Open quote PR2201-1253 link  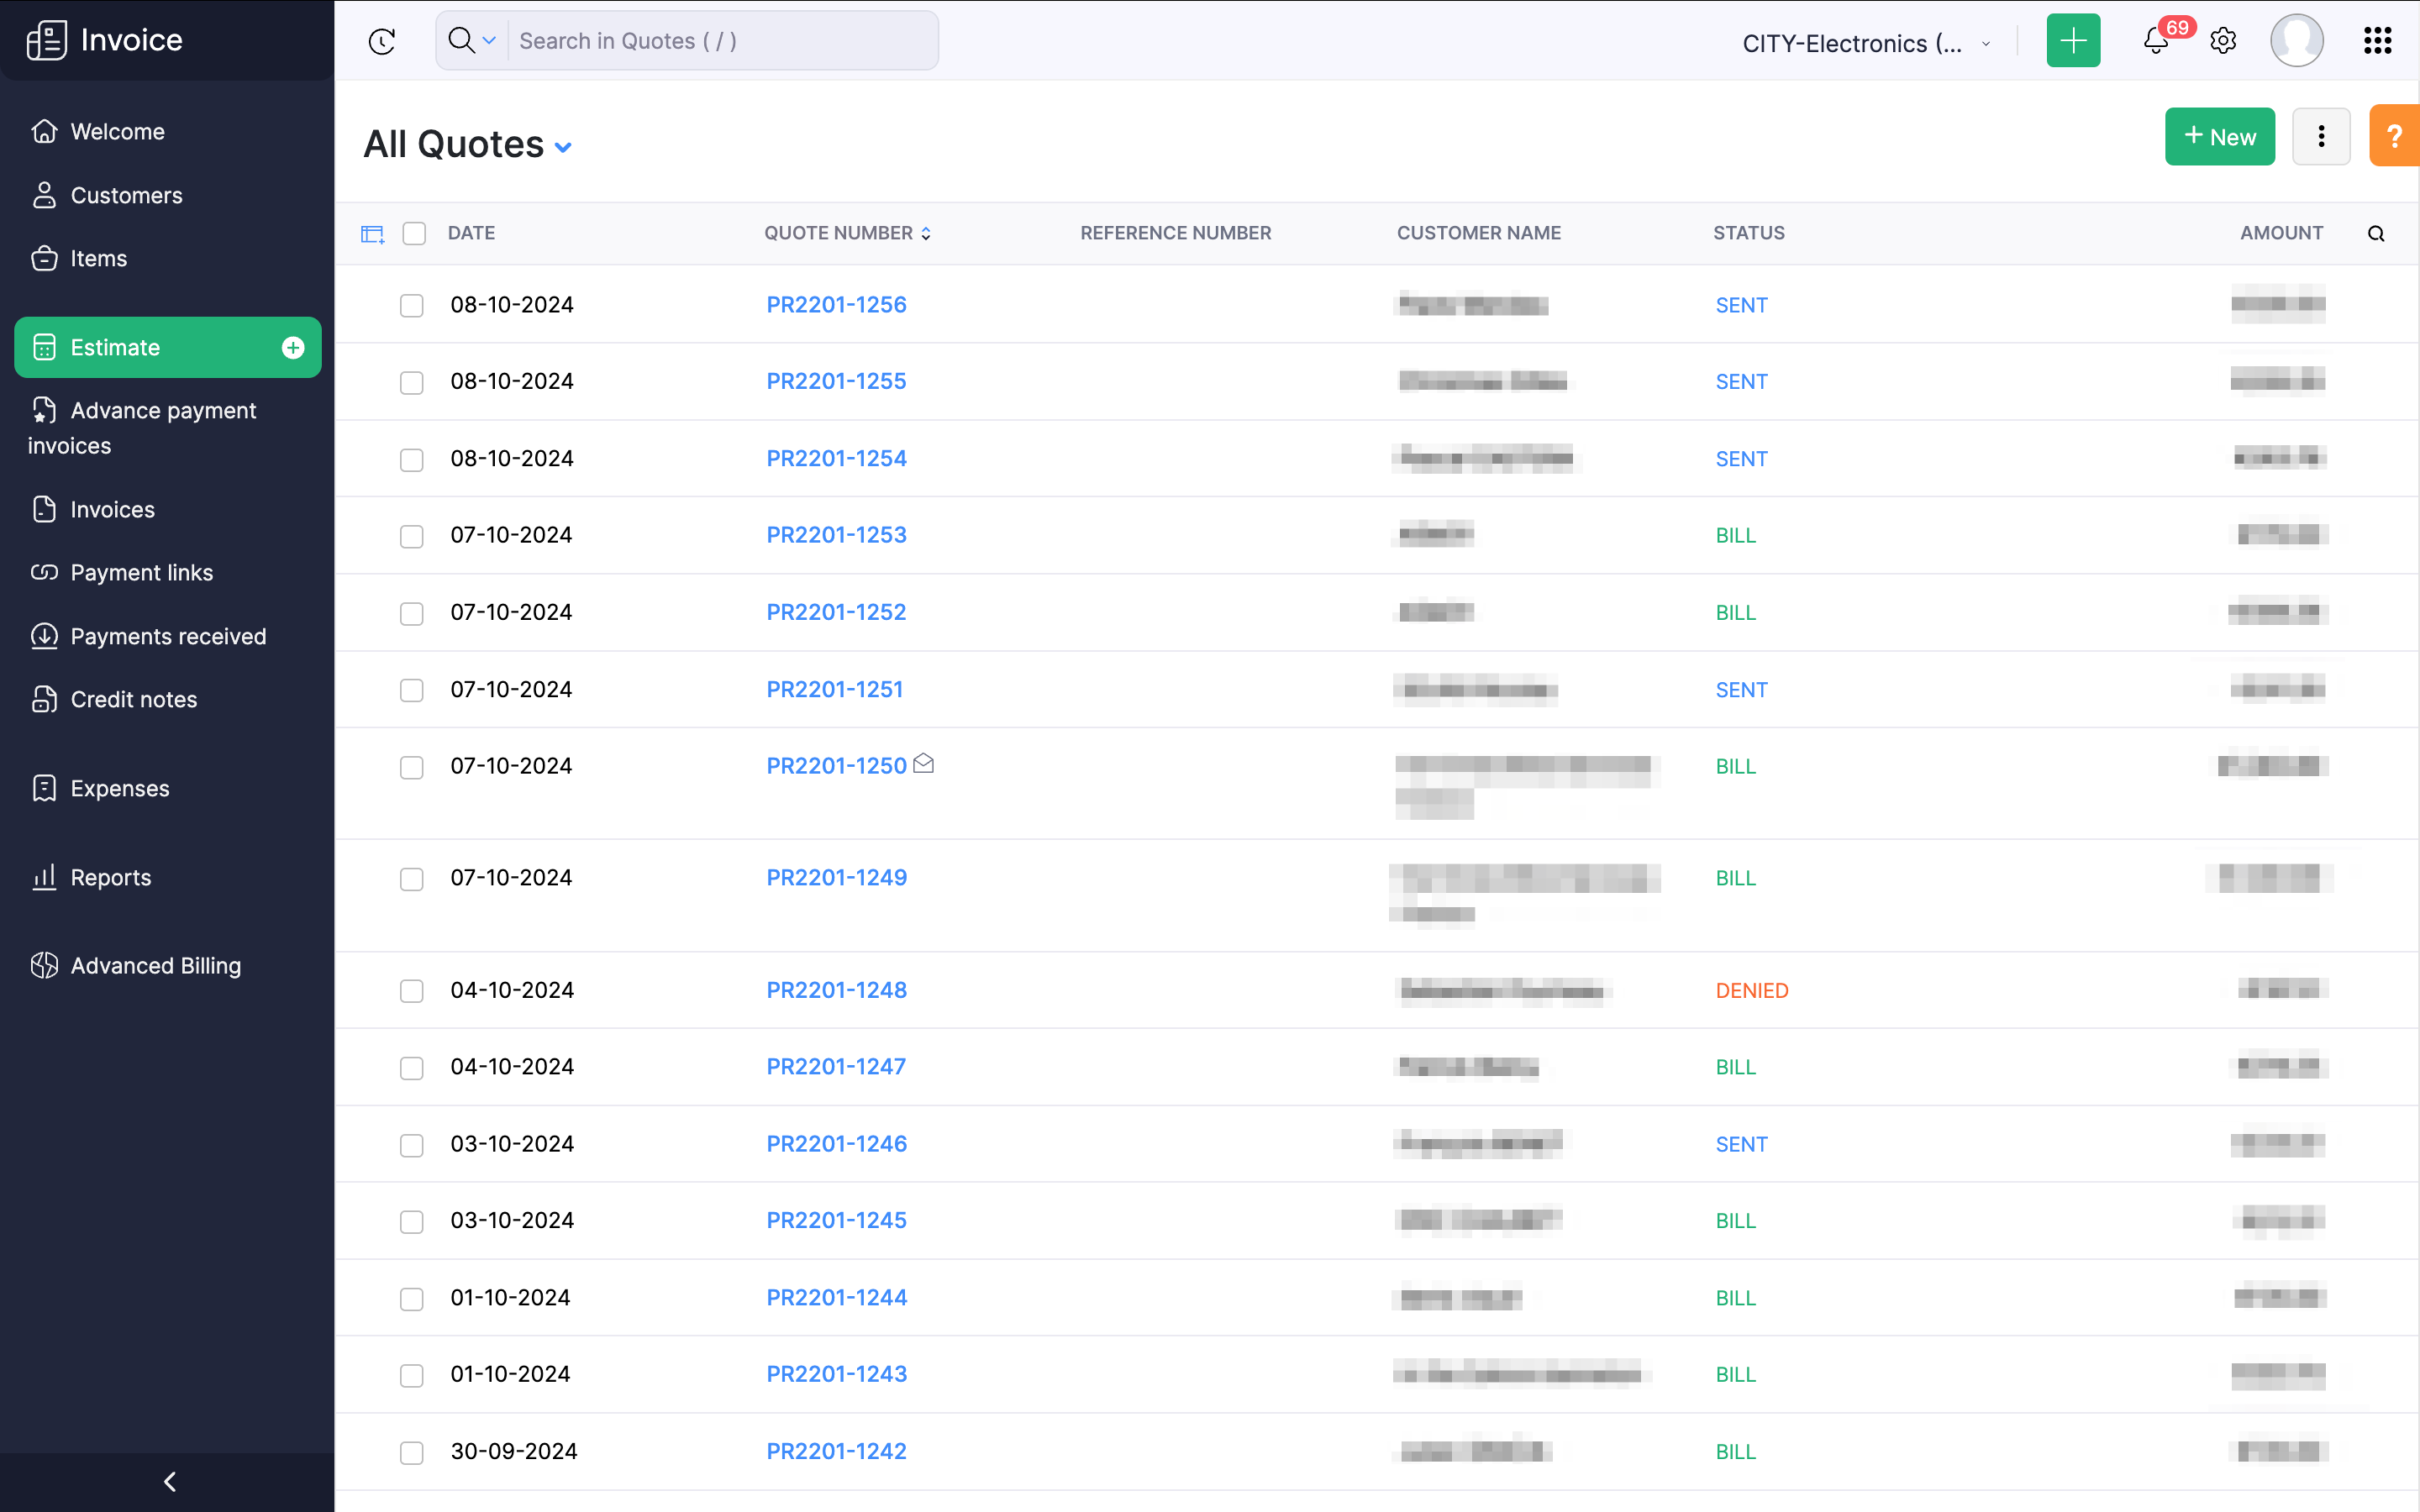pyautogui.click(x=836, y=535)
